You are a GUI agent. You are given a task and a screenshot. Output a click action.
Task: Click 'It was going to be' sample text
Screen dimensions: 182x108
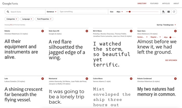pos(67,97)
